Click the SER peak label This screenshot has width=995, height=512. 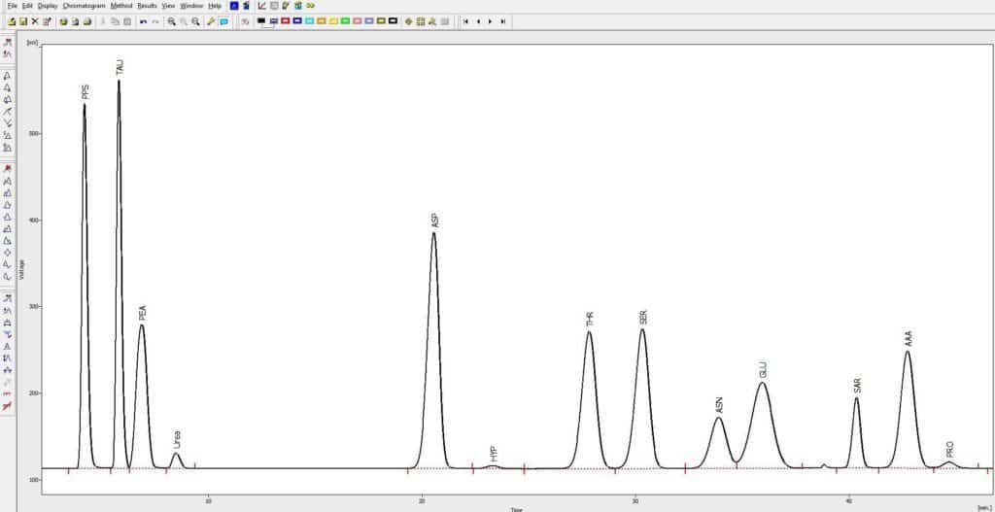point(643,318)
